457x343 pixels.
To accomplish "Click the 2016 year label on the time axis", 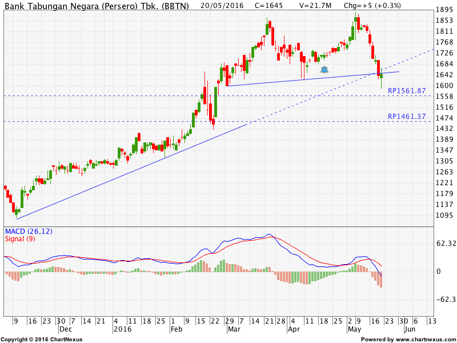I will [x=123, y=329].
